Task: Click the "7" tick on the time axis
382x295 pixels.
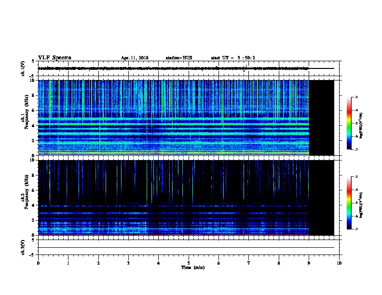Action: [249, 263]
